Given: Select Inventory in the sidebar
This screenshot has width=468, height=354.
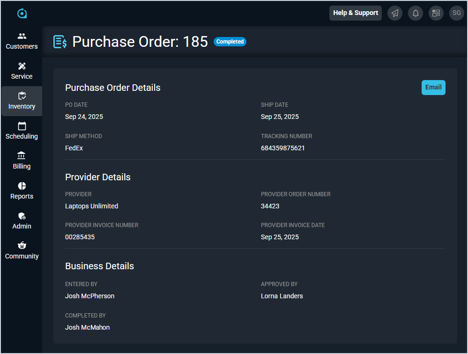Looking at the screenshot, I should click(22, 101).
